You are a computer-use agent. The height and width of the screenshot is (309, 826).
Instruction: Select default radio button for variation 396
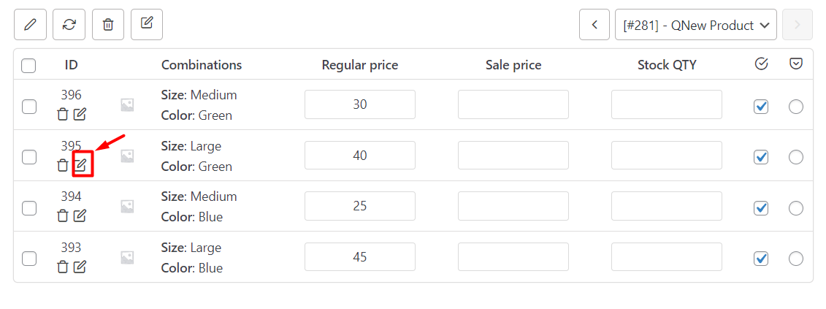796,107
